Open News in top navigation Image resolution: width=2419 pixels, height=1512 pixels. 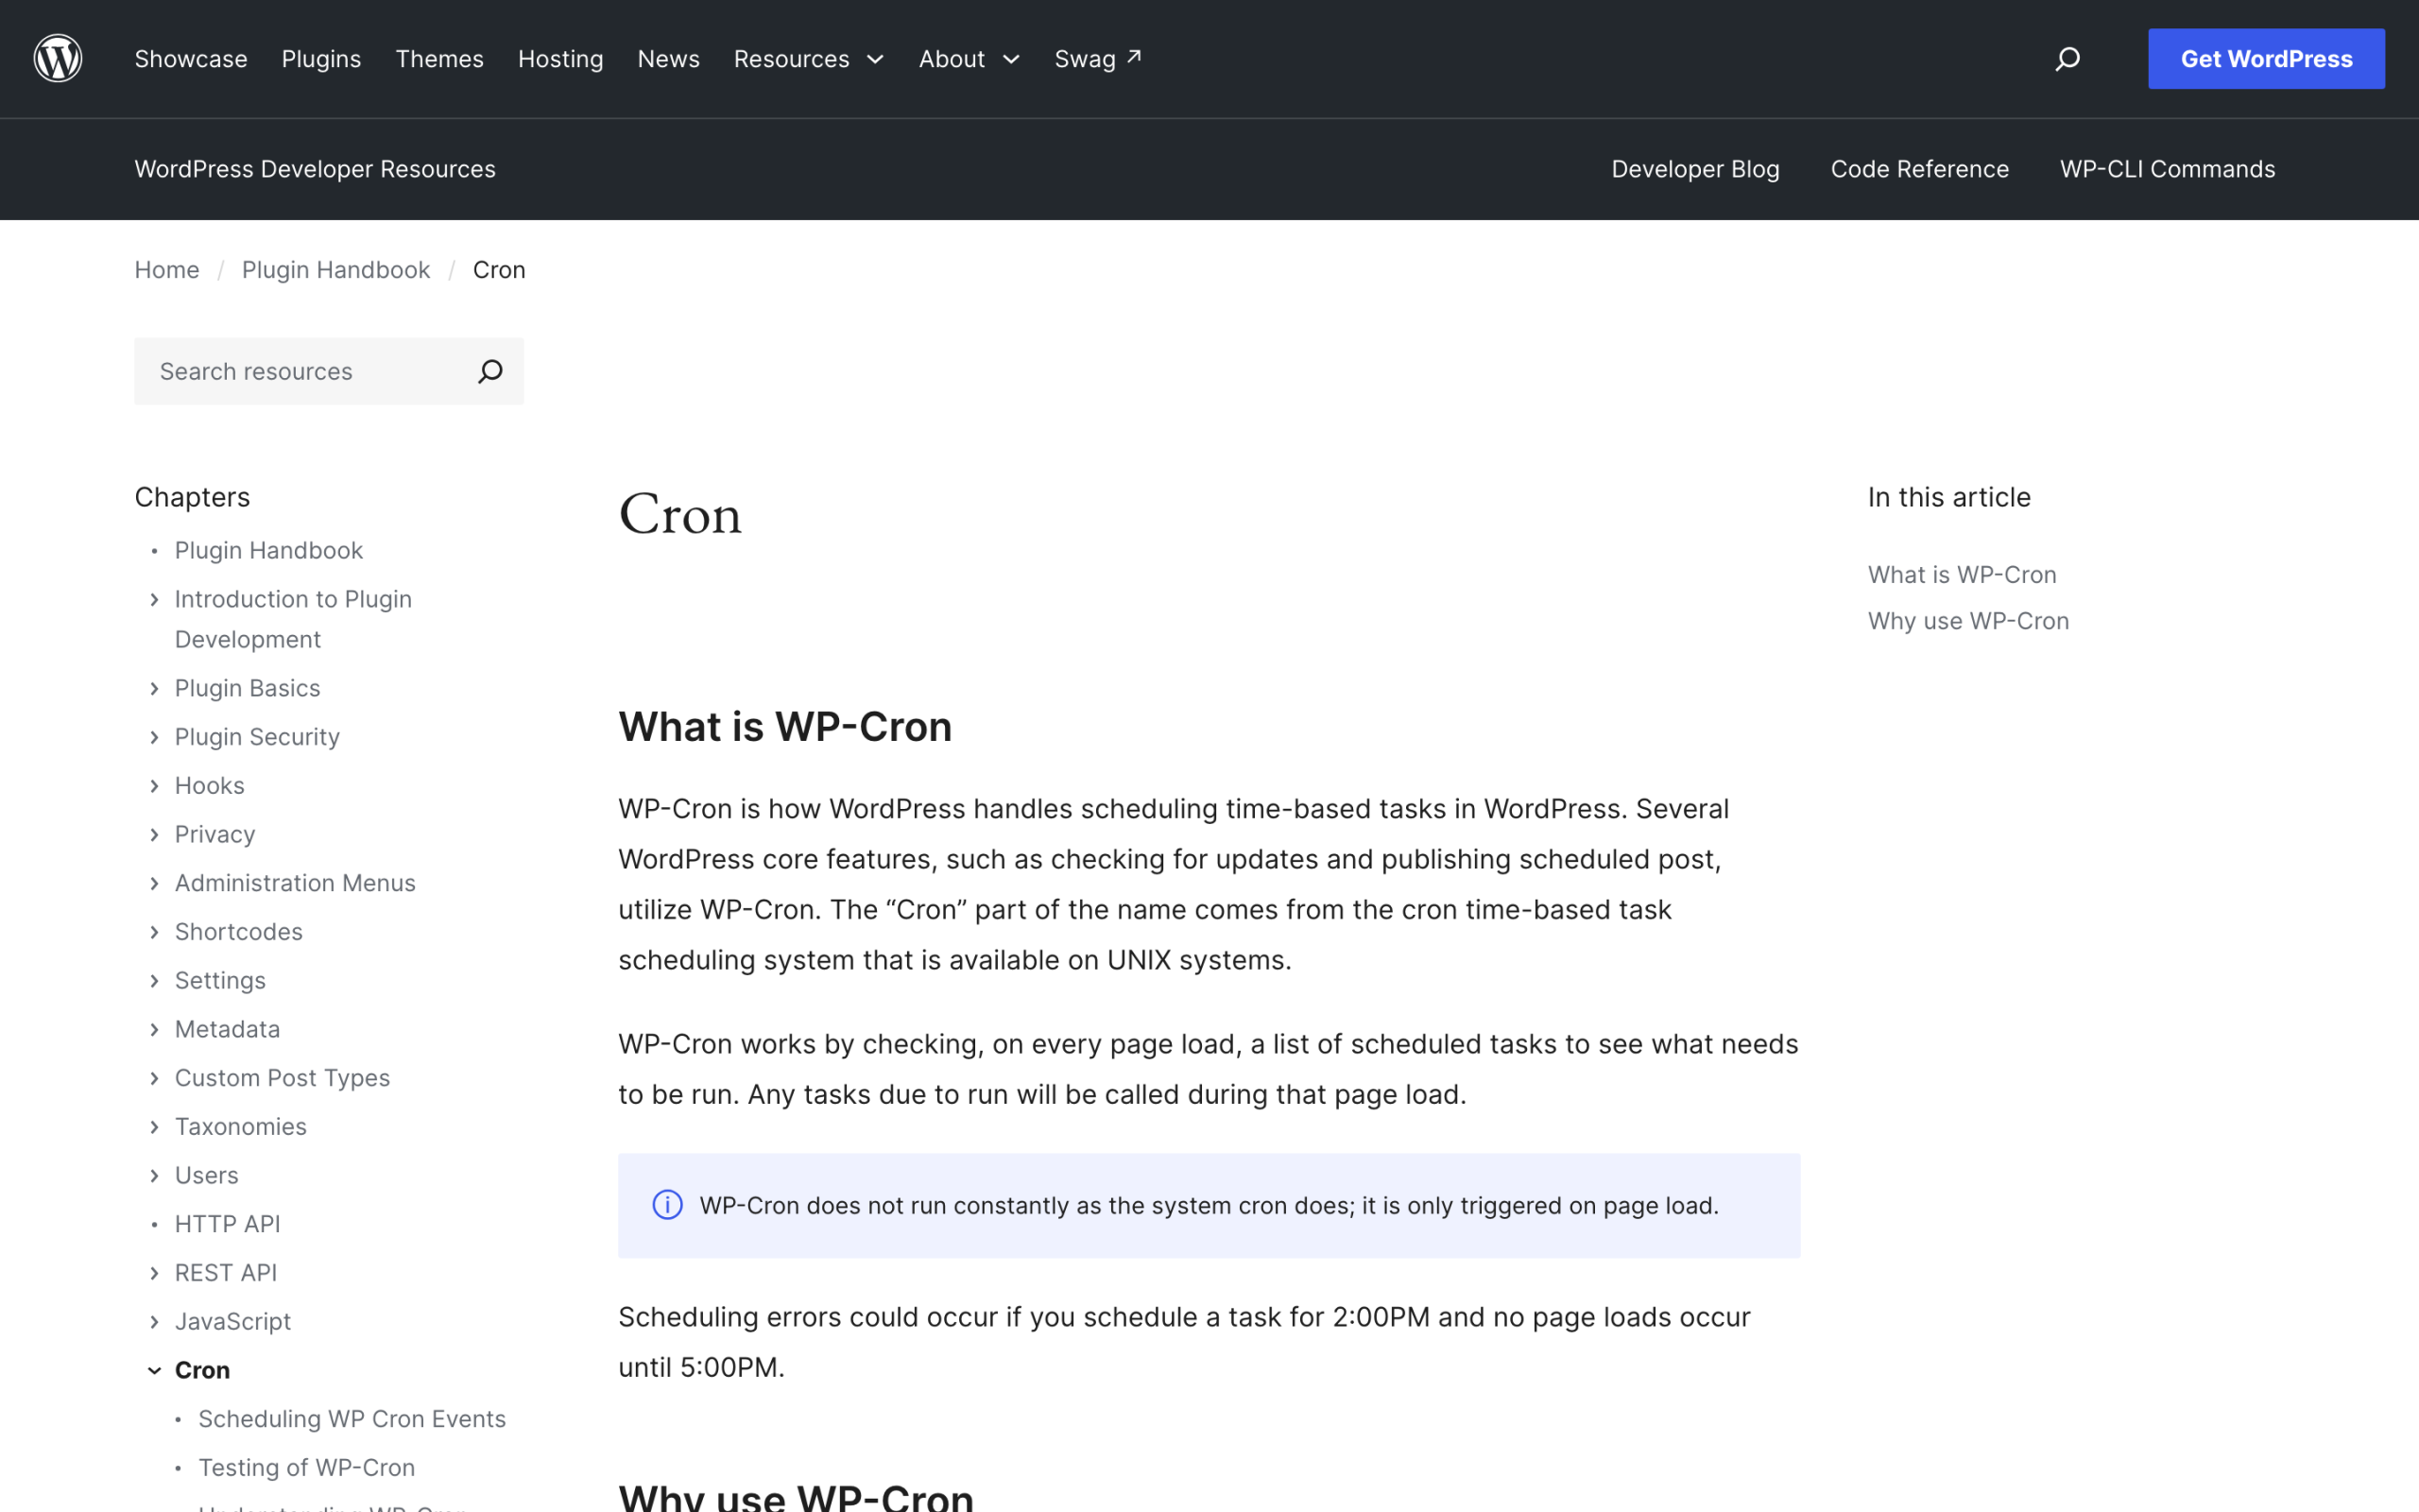tap(669, 59)
